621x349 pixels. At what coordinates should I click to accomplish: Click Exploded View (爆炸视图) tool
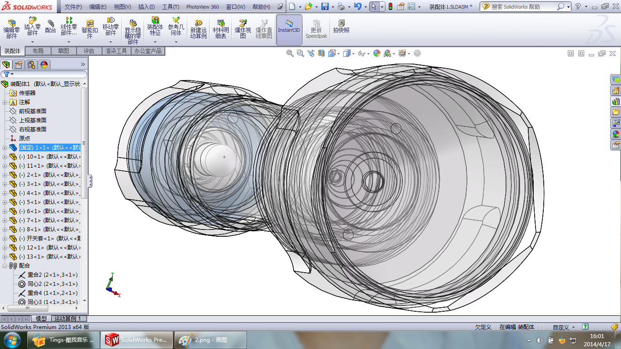point(243,30)
